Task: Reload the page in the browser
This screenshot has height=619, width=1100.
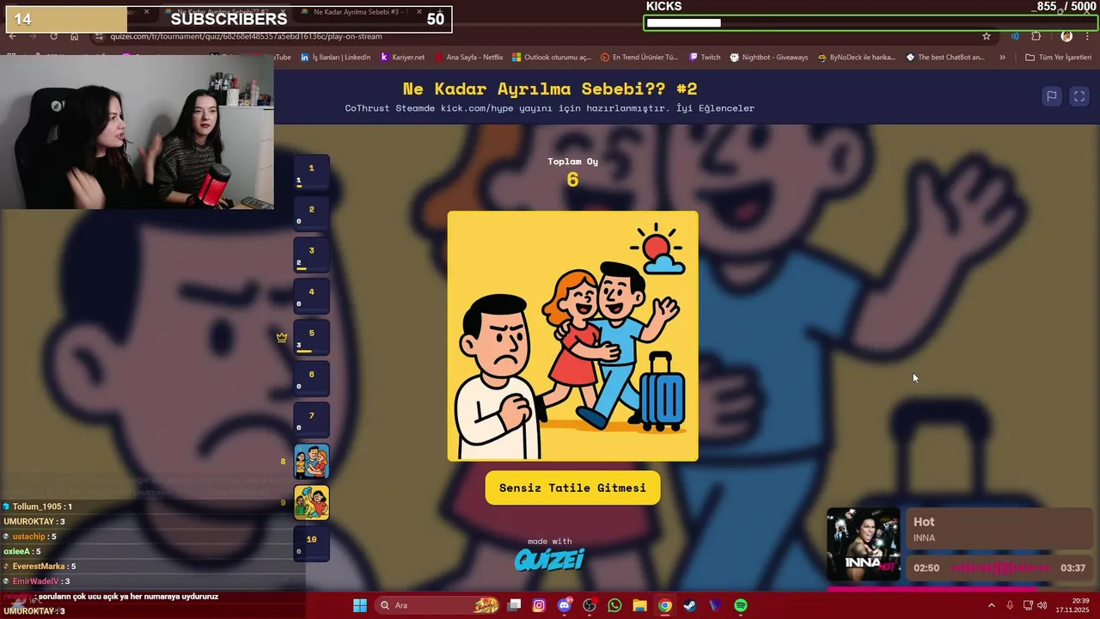Action: (x=53, y=36)
